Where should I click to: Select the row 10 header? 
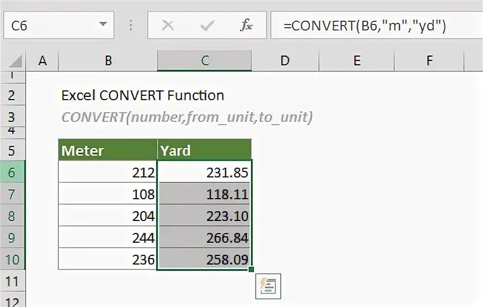click(13, 259)
